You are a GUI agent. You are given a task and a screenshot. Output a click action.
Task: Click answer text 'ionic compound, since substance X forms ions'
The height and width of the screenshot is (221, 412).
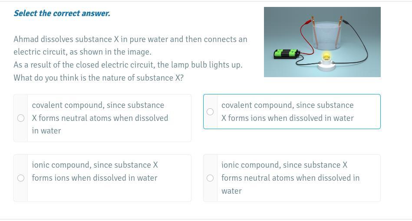(95, 172)
